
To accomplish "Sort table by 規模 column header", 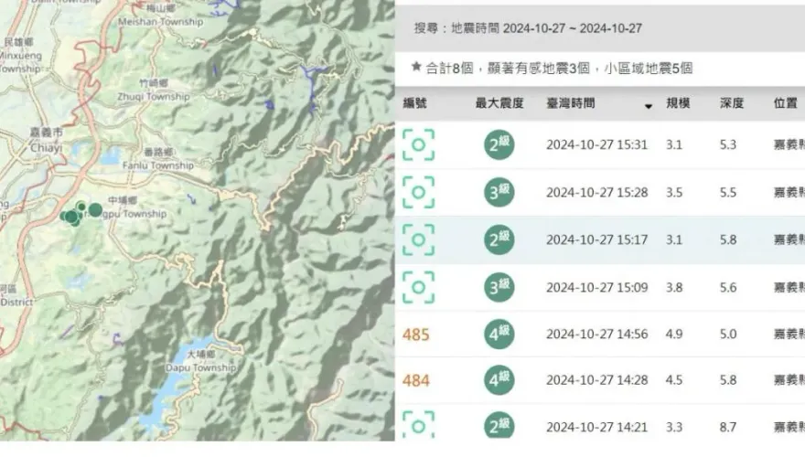I will [x=678, y=103].
